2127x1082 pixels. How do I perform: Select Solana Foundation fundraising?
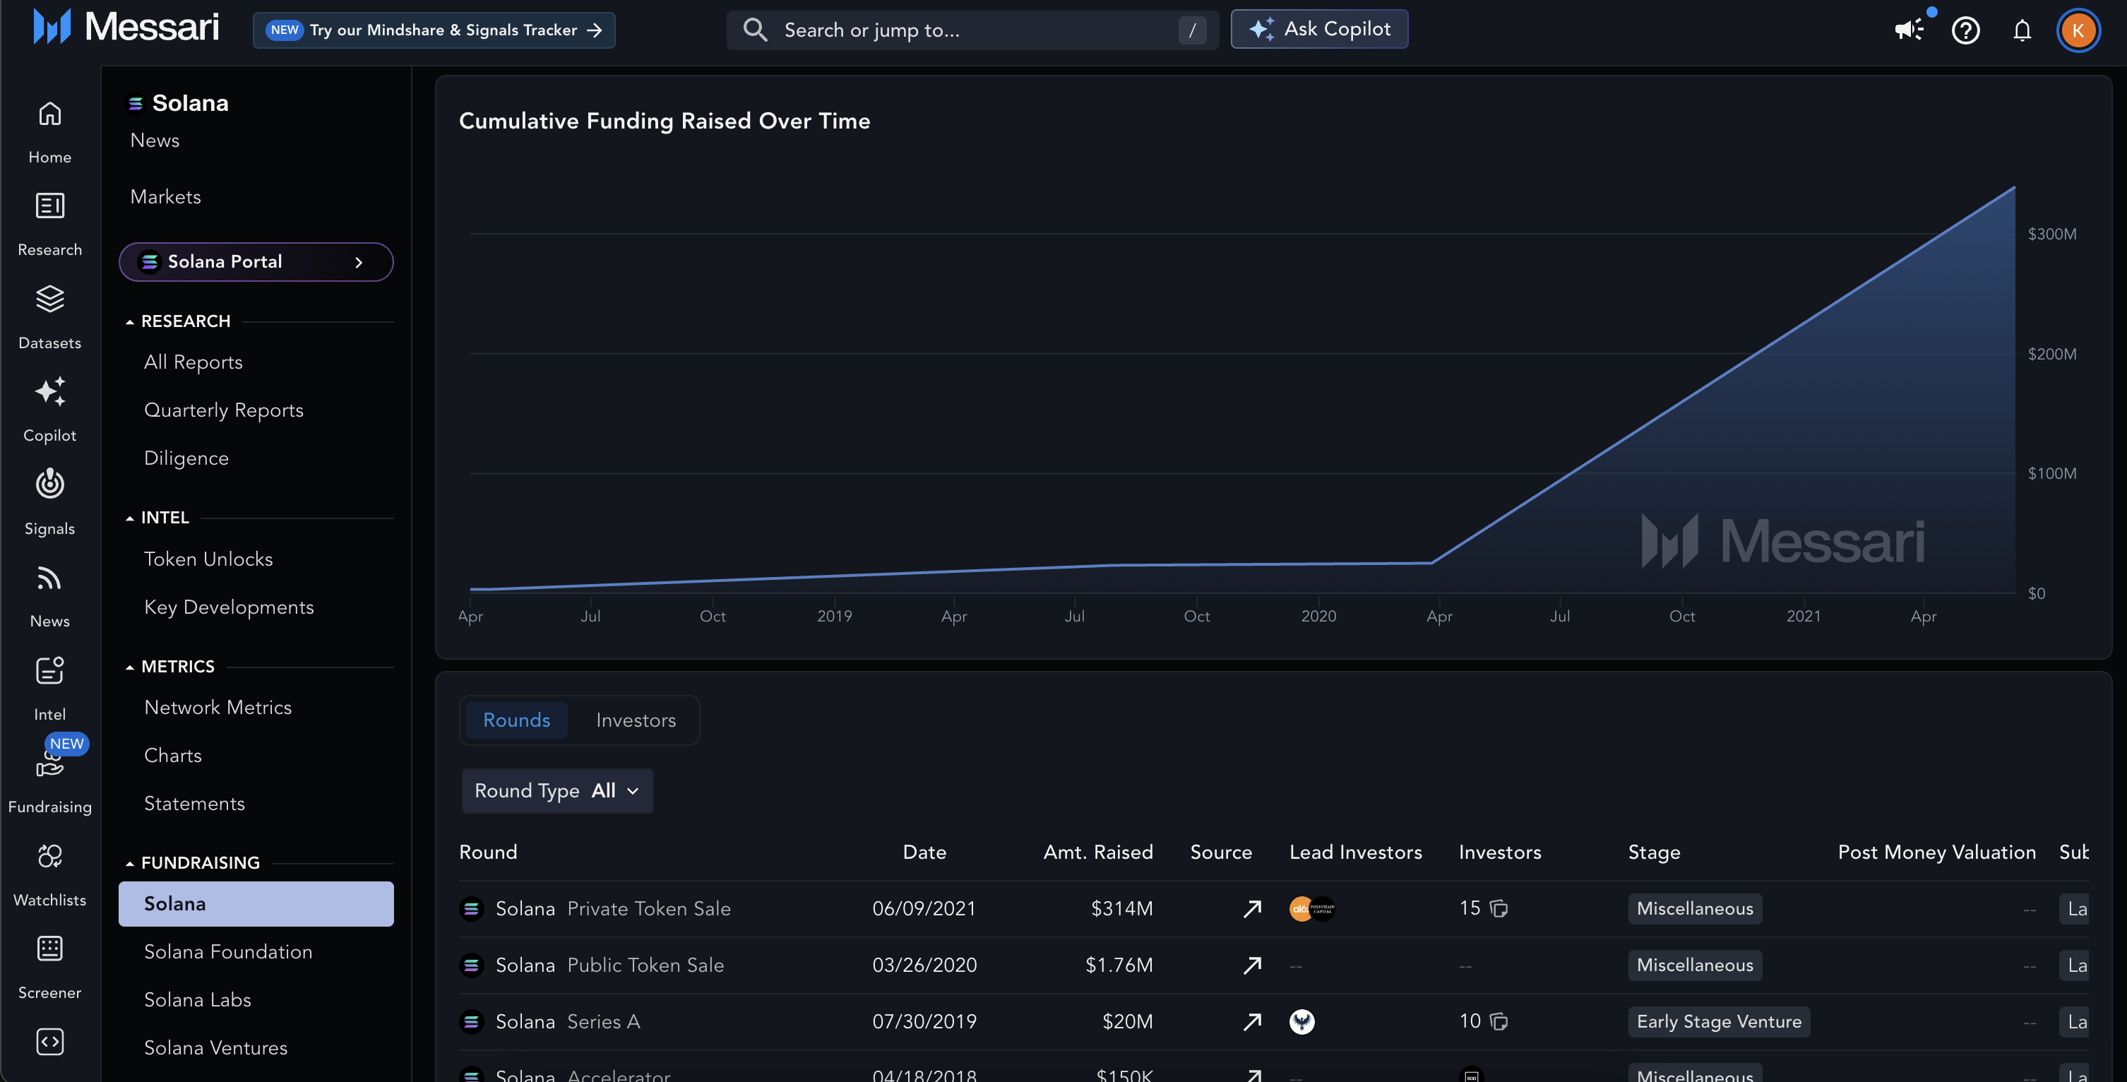click(228, 951)
